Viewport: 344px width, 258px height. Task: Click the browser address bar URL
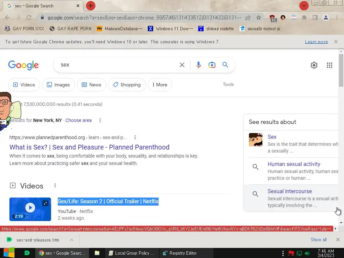tap(144, 17)
